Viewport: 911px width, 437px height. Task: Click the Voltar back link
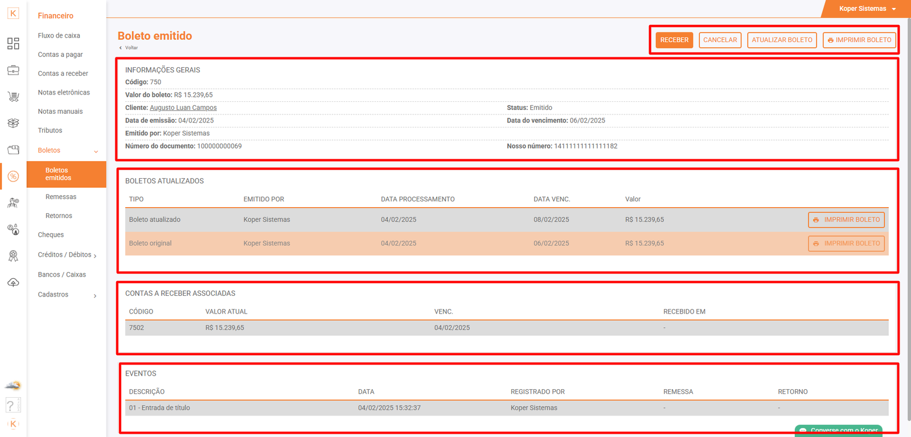pos(131,48)
